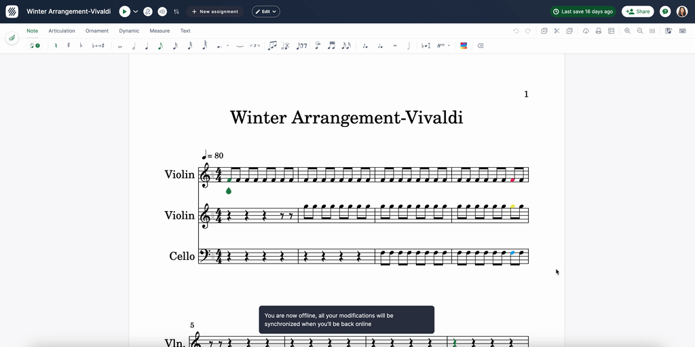Go to the Flat home logo
This screenshot has height=347, width=695.
[x=12, y=12]
